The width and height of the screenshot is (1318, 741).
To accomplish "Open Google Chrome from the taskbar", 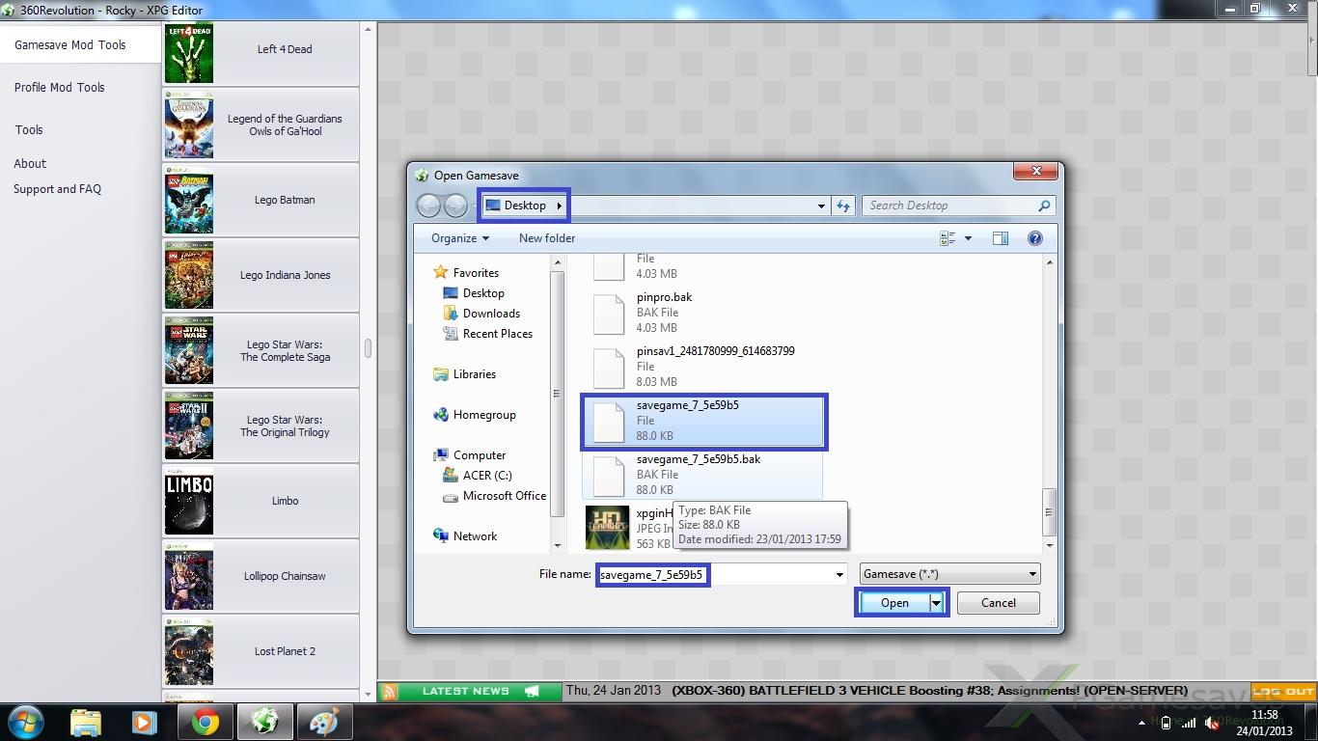I will click(205, 722).
